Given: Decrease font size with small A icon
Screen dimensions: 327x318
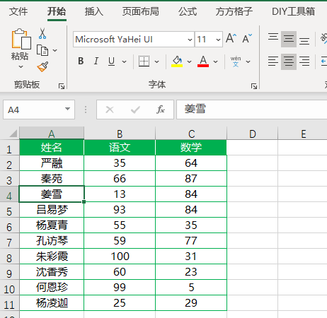Looking at the screenshot, I should (247, 38).
